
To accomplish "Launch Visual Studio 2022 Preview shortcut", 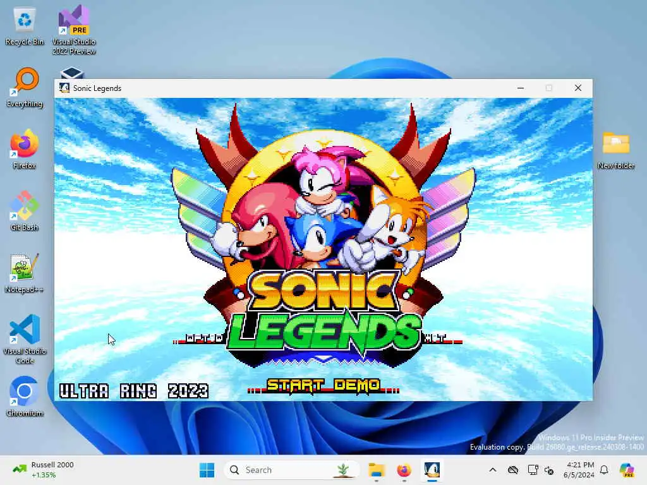I will pos(74,30).
